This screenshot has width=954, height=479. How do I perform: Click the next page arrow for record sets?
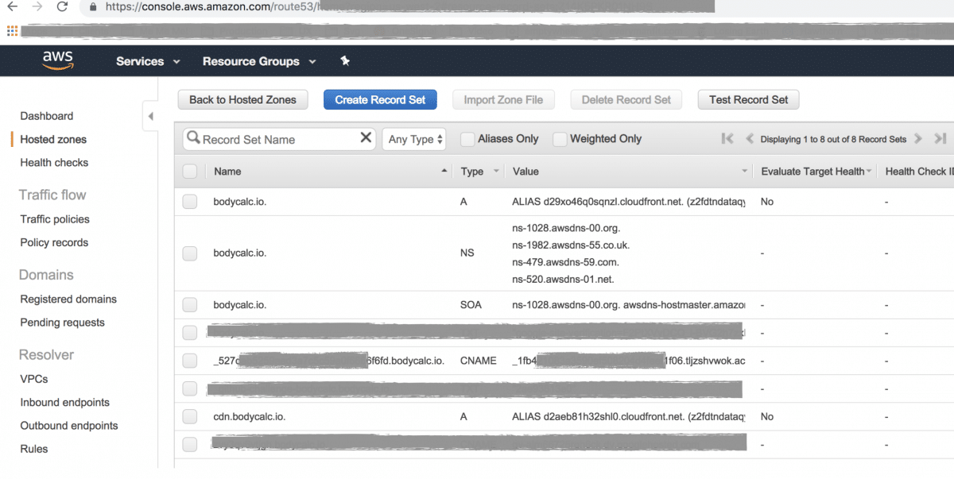(919, 138)
